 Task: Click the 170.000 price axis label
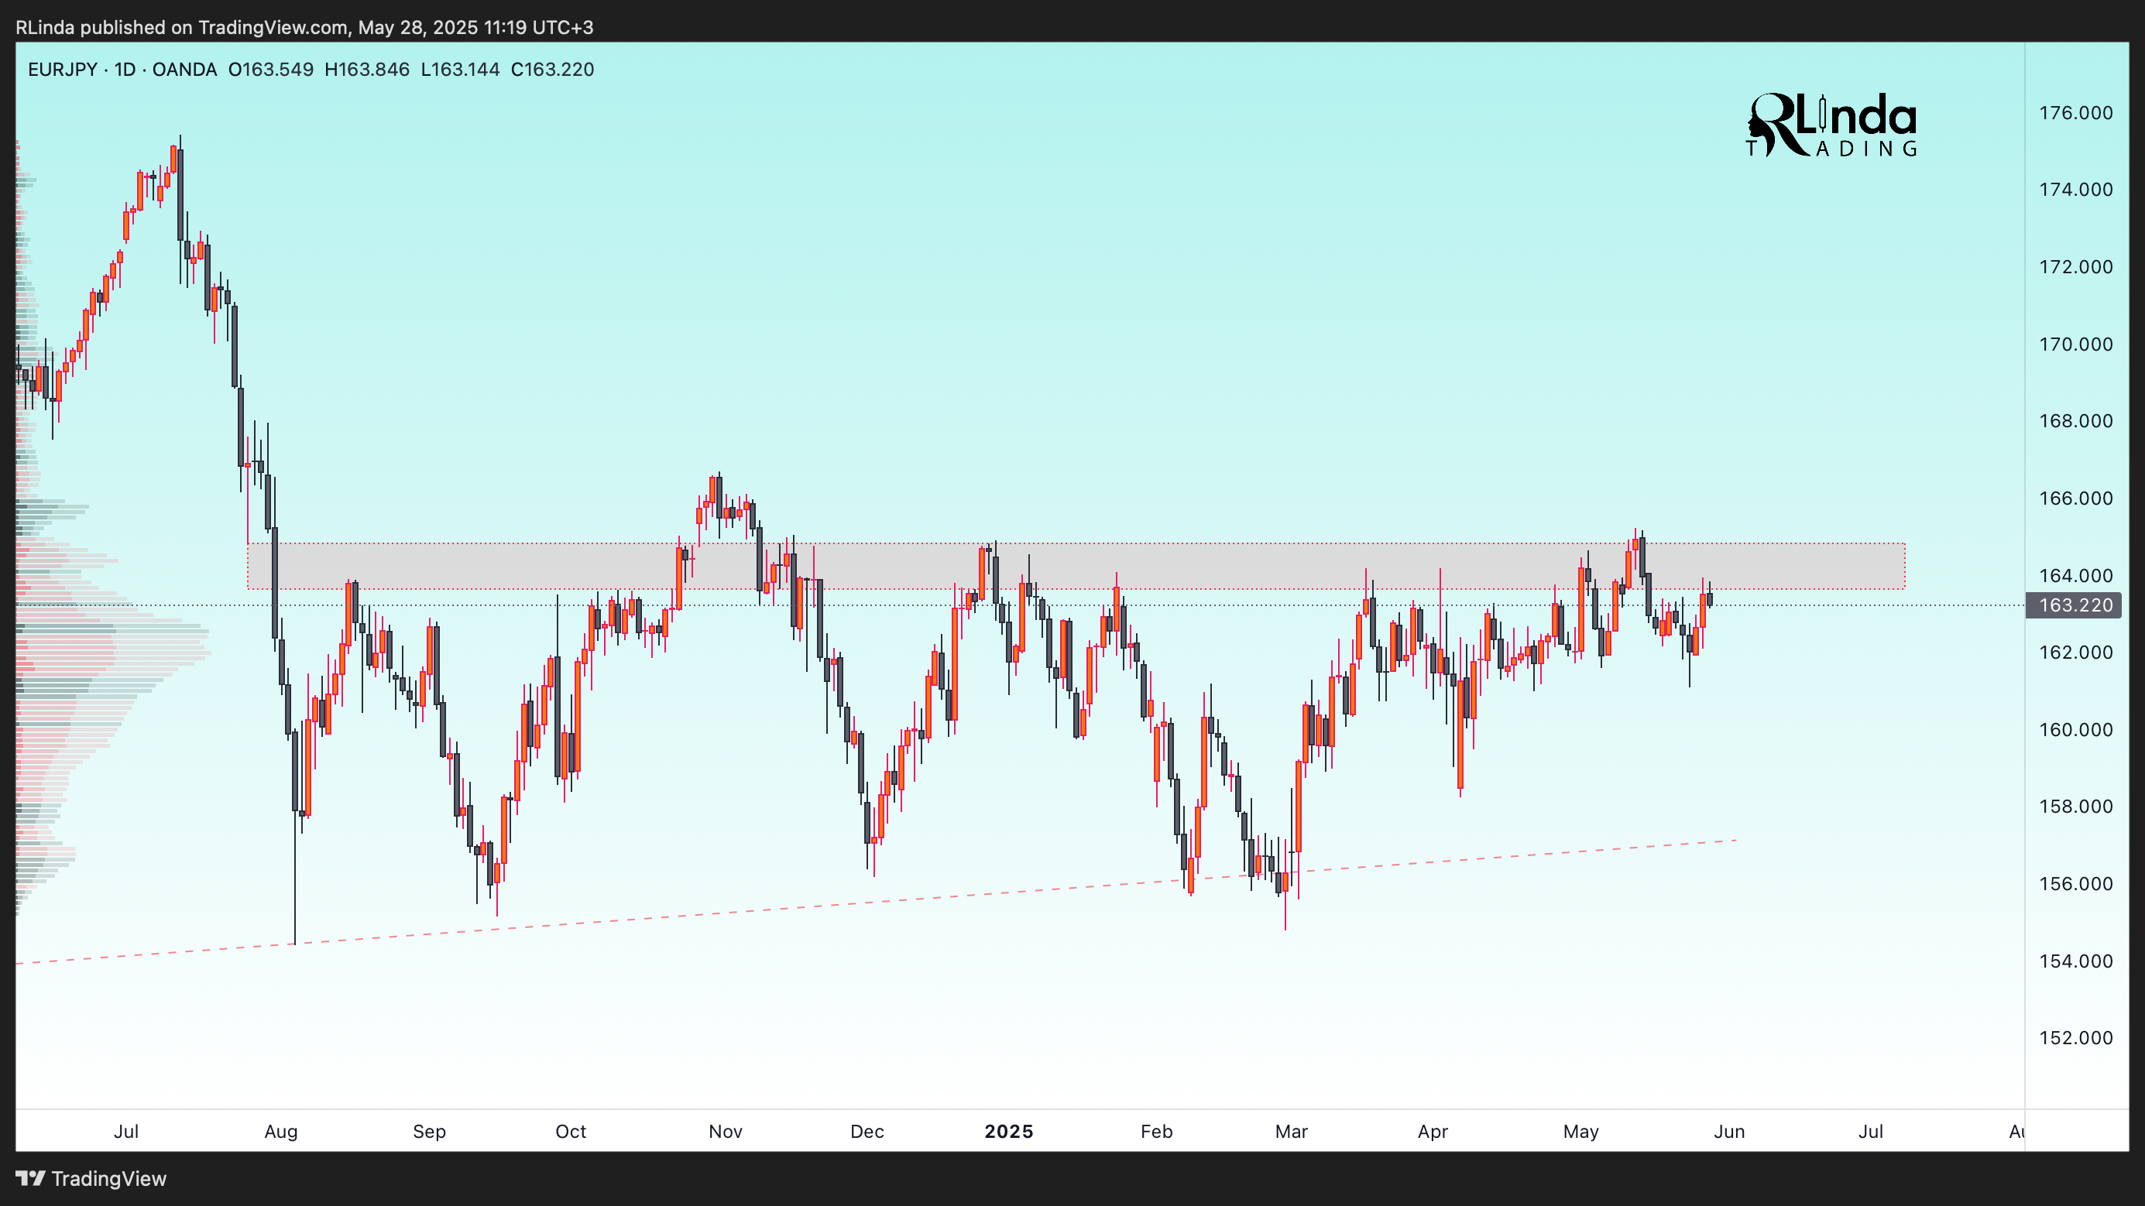[x=2075, y=344]
